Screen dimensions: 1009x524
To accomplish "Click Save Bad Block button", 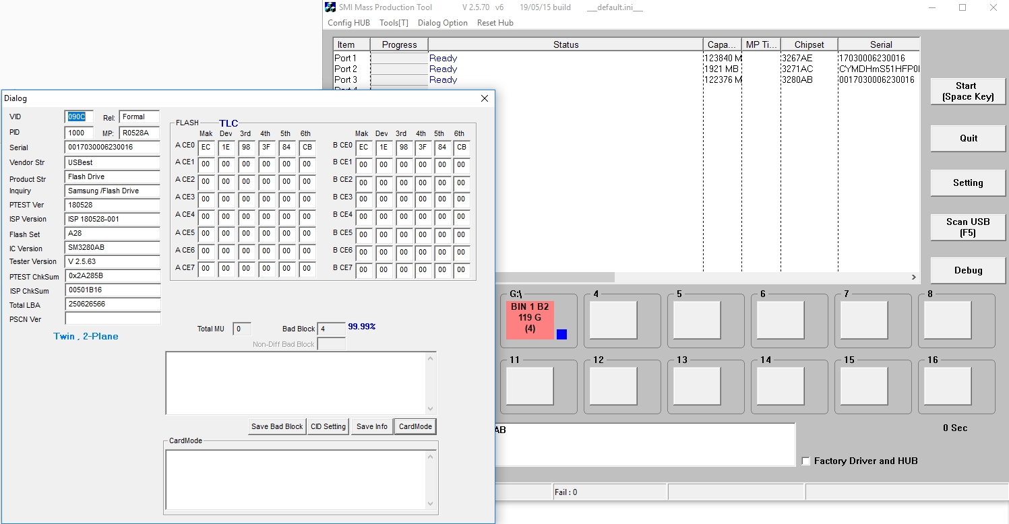I will coord(277,426).
